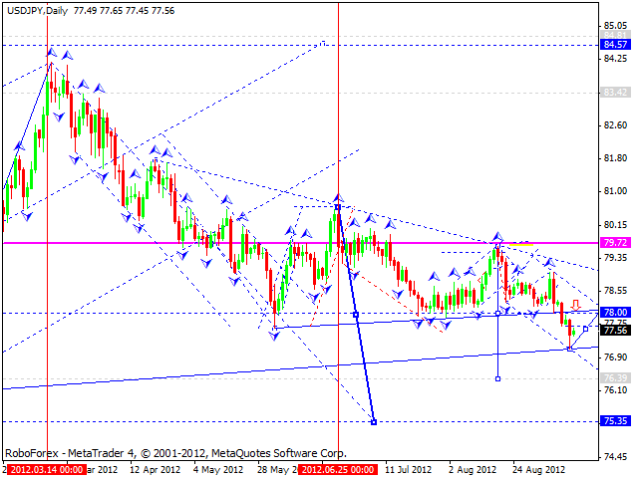This screenshot has width=638, height=478.
Task: Click the square handle on top of June 25 candle
Action: pyautogui.click(x=337, y=207)
